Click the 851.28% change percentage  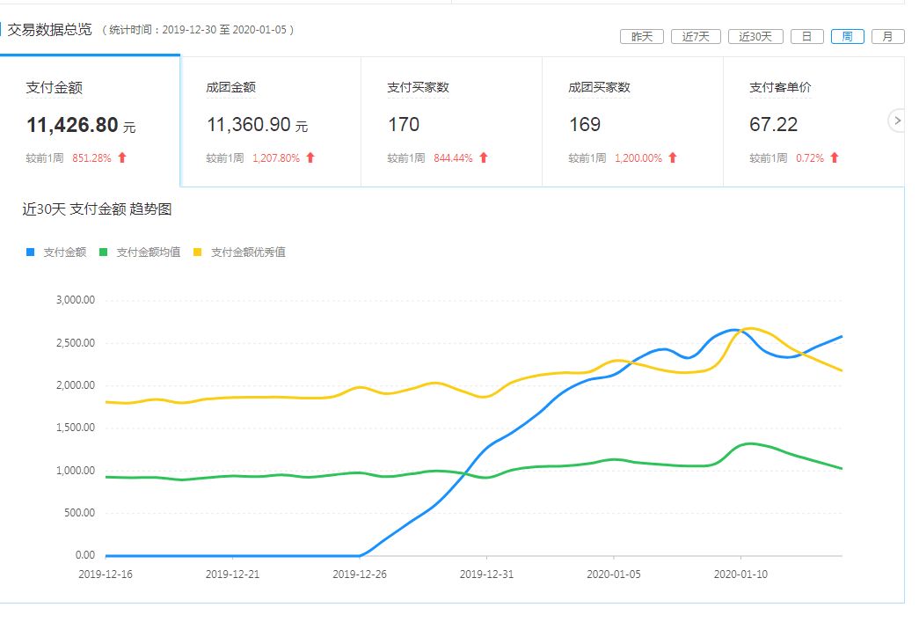click(x=91, y=157)
